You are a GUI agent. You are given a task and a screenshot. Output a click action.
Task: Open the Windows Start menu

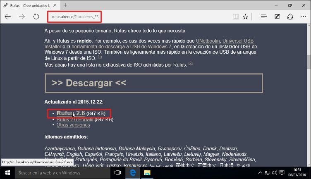7,173
